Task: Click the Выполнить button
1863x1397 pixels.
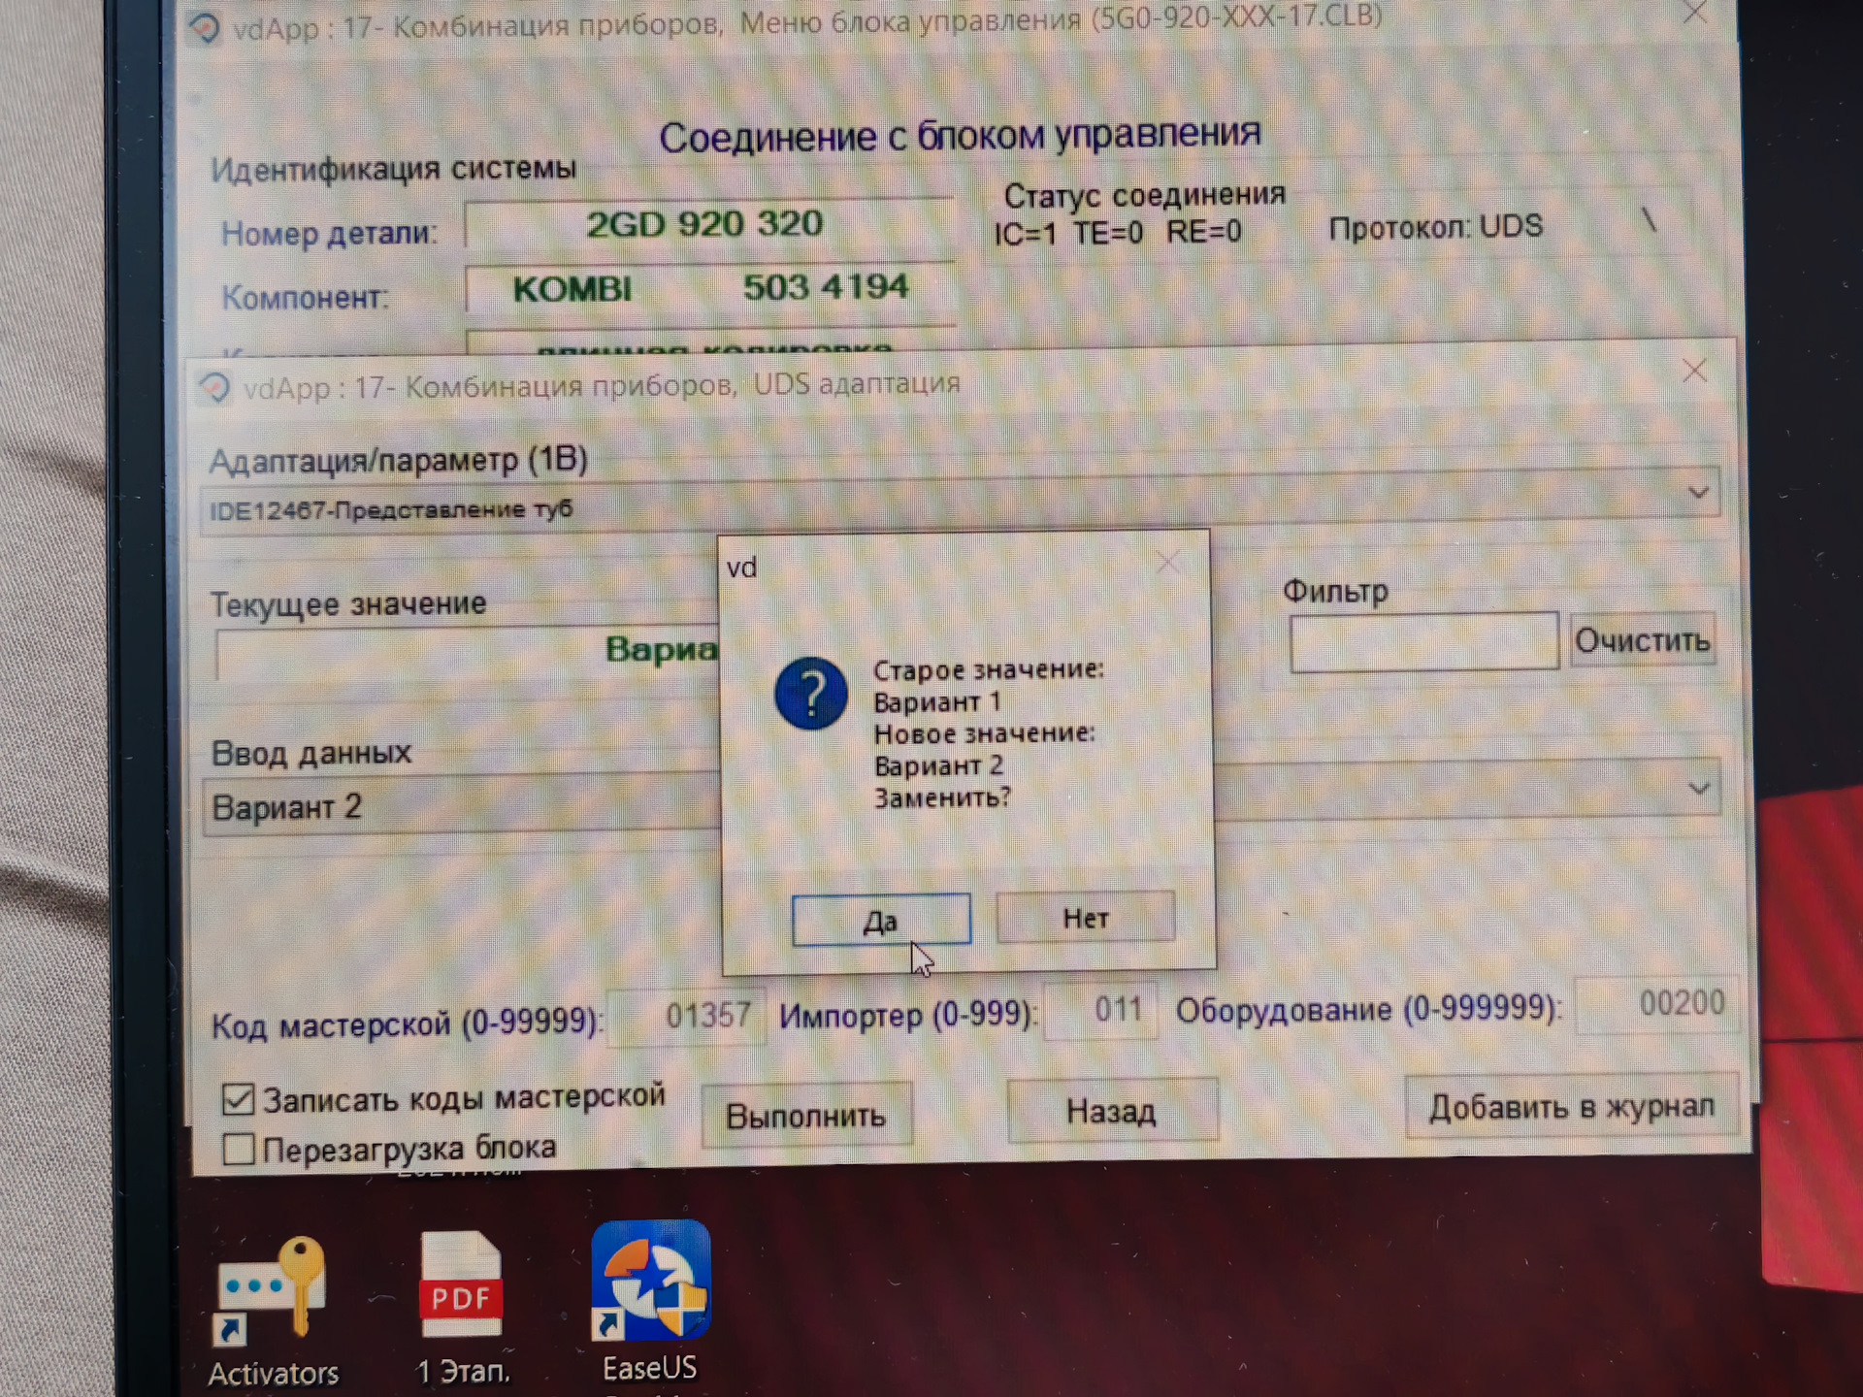Action: [x=806, y=1115]
